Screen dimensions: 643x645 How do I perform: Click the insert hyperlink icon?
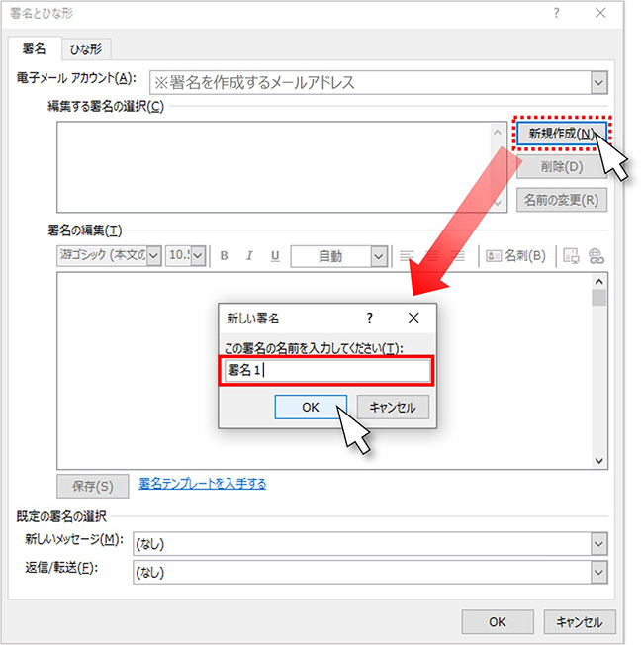596,256
